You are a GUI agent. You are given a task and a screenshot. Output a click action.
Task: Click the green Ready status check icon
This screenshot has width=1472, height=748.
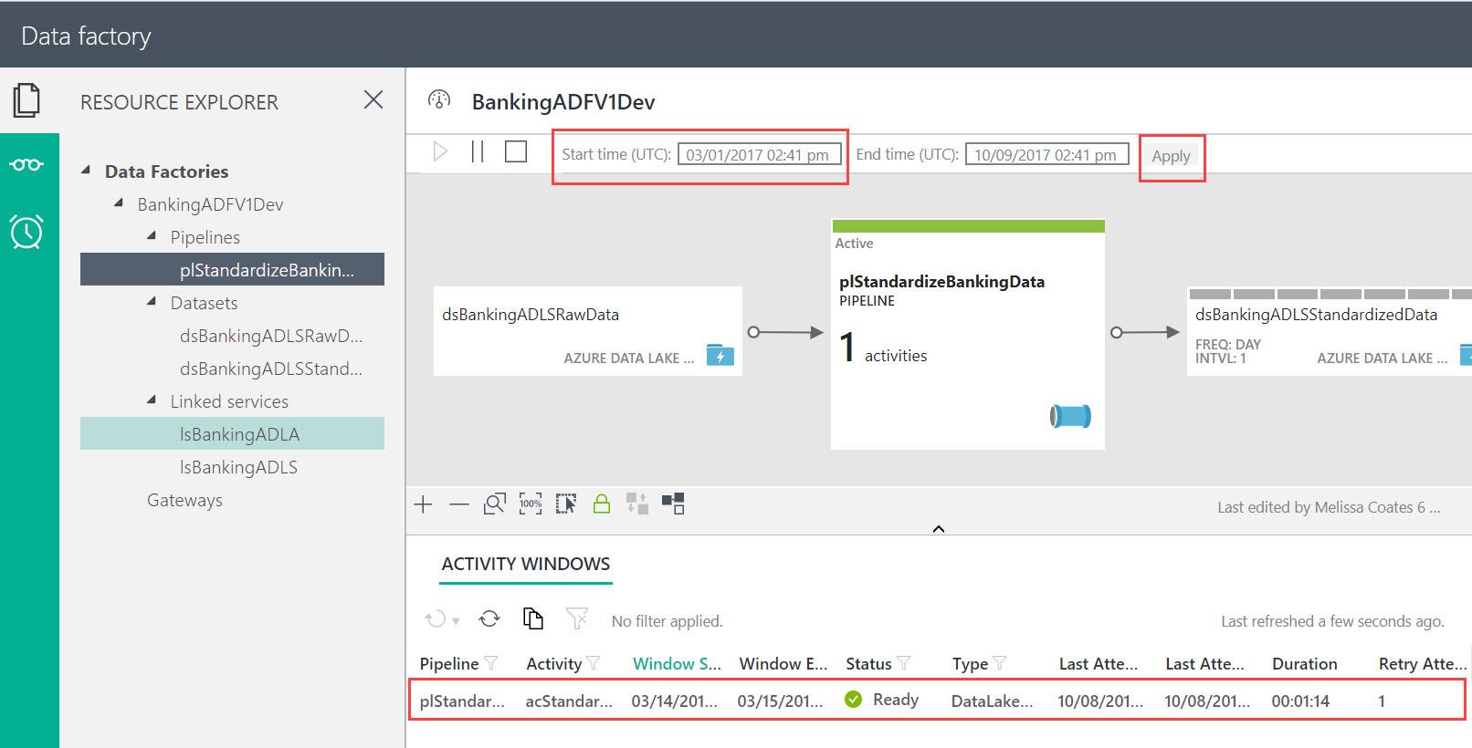854,700
